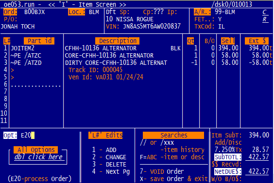This screenshot has height=183, width=274.
Task: Select the 'R' link below C
Action: pyautogui.click(x=264, y=19)
